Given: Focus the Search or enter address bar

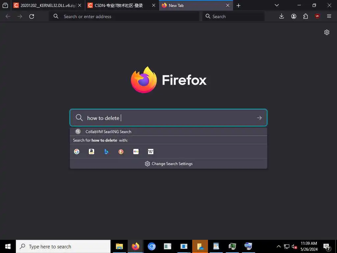Looking at the screenshot, I should (x=124, y=16).
